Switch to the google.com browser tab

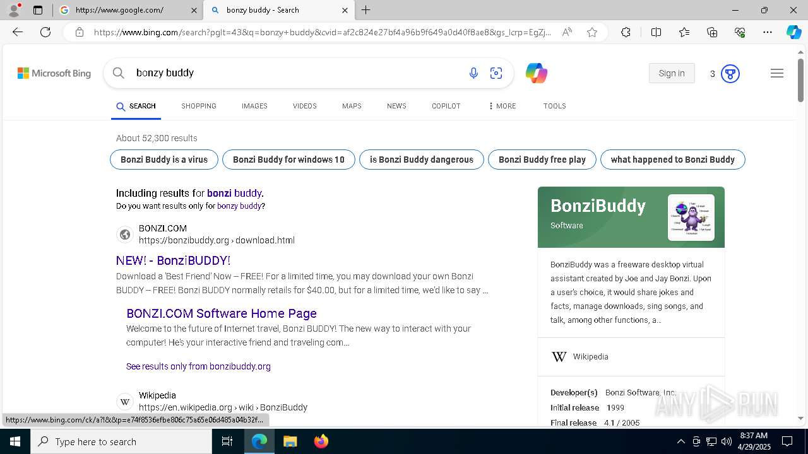[x=128, y=10]
